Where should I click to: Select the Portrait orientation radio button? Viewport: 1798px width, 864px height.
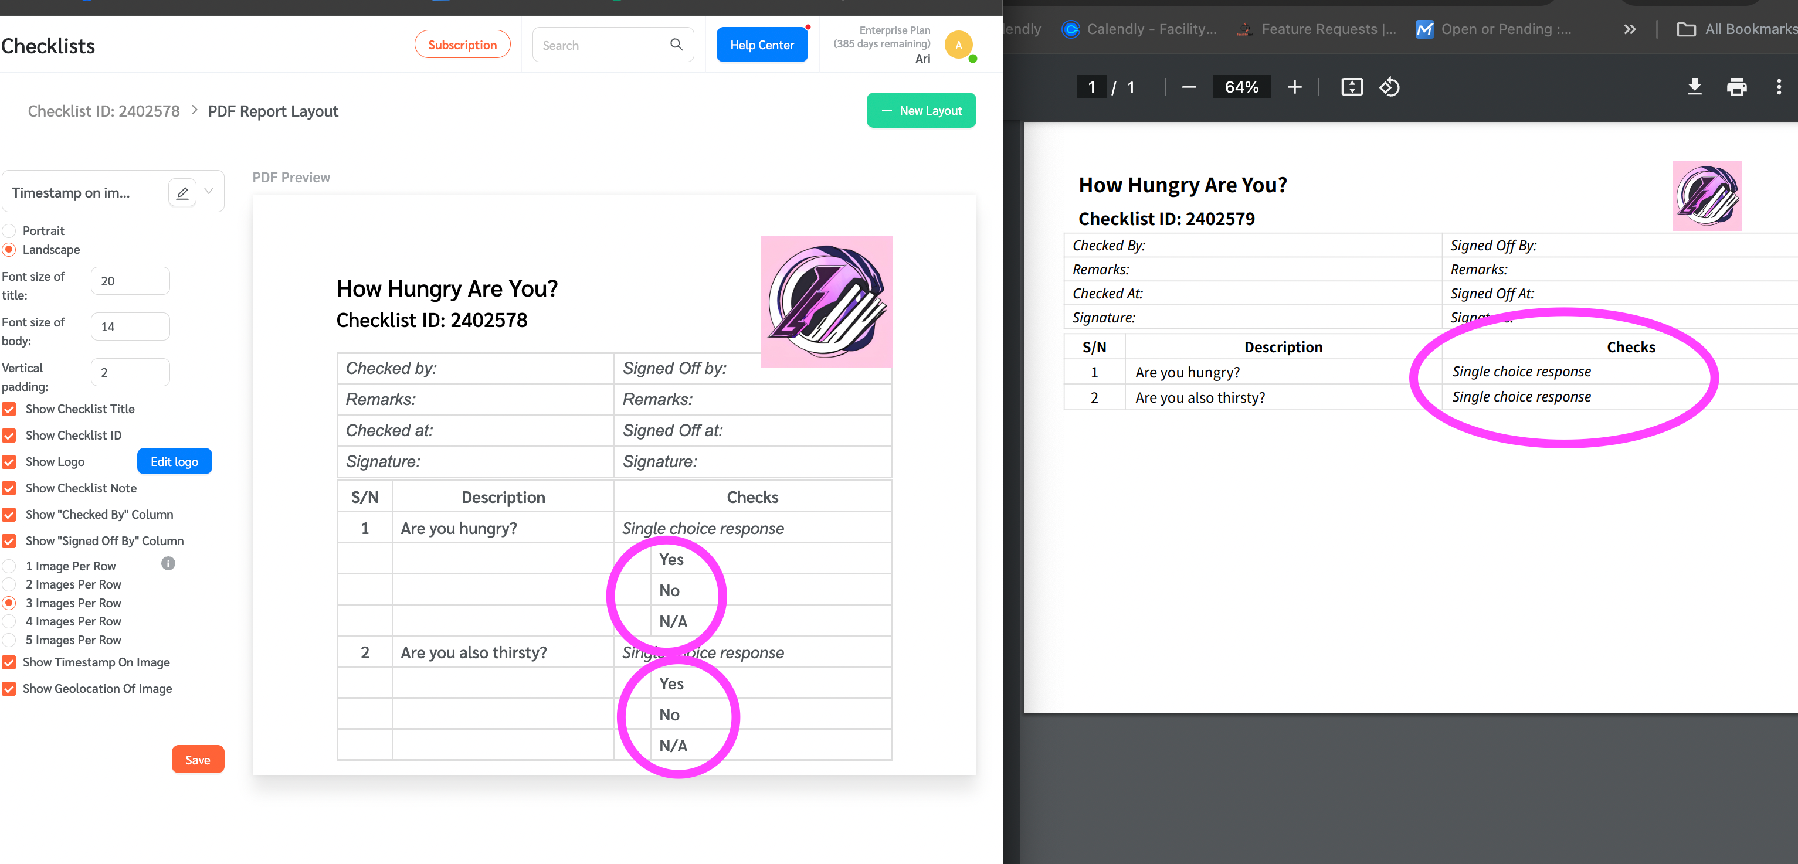9,229
